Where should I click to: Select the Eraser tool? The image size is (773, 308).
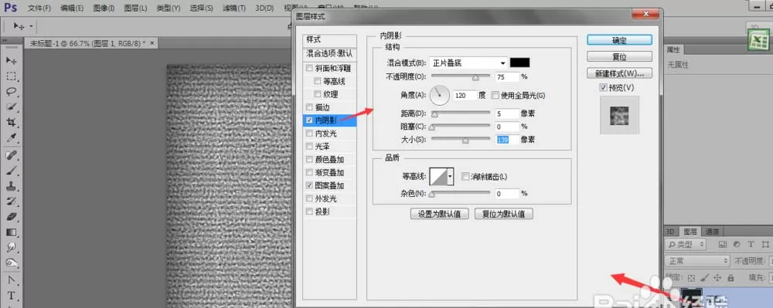[12, 217]
